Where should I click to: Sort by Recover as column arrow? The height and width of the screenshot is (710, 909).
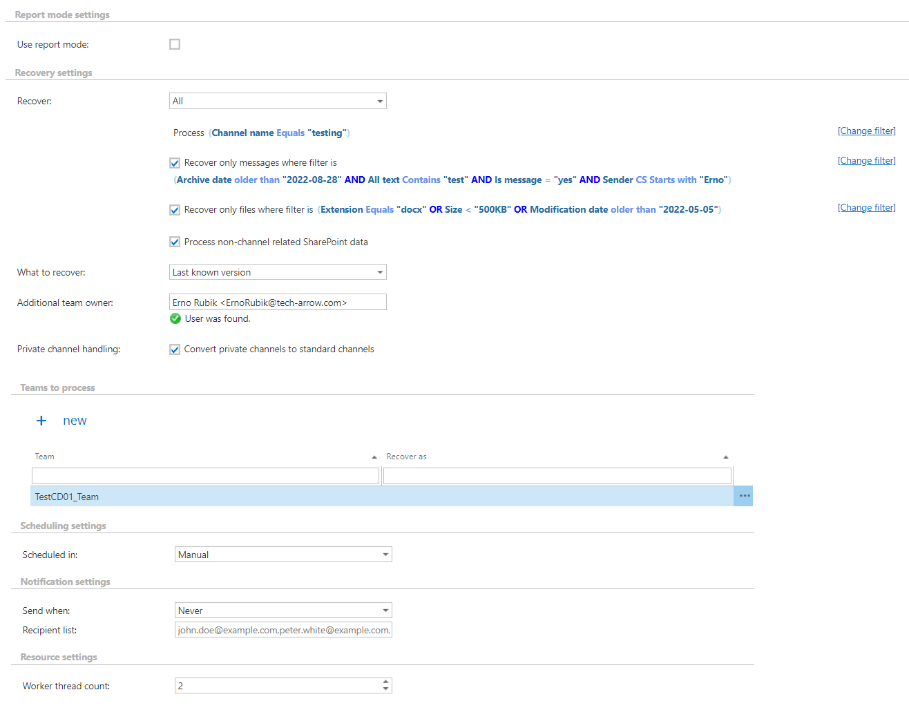[725, 457]
